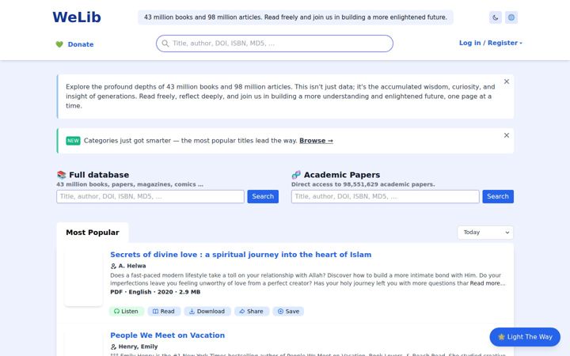
Task: Click Search for Academic Papers
Action: tap(498, 196)
